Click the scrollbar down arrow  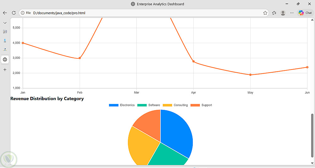click(x=312, y=163)
